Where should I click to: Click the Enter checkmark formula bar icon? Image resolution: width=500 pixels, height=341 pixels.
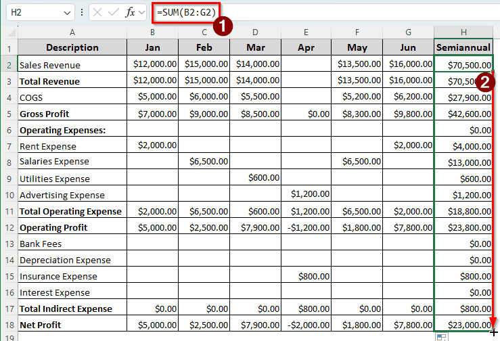click(x=113, y=12)
